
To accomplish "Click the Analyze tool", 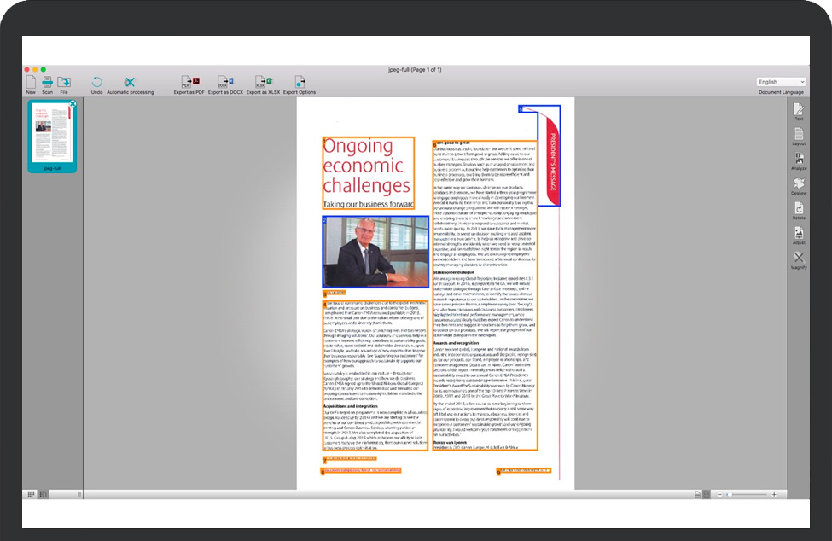I will pos(799,160).
